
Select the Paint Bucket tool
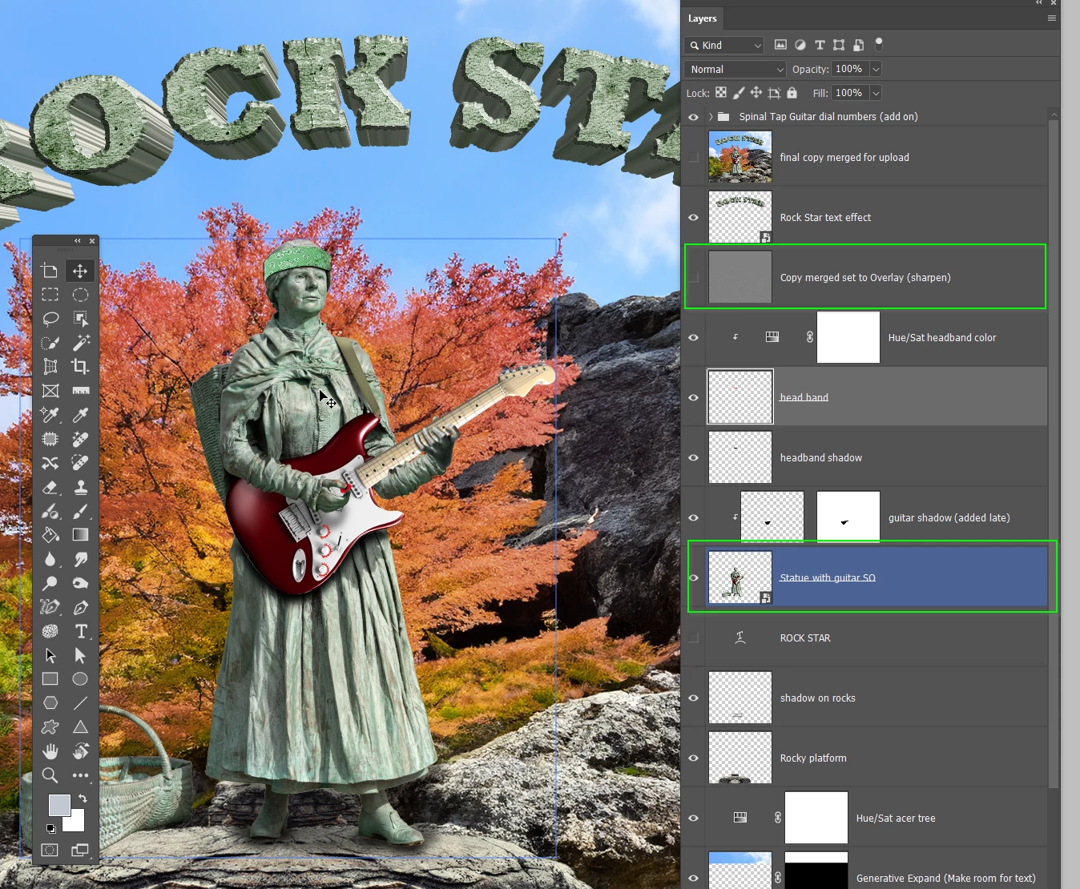tap(50, 535)
